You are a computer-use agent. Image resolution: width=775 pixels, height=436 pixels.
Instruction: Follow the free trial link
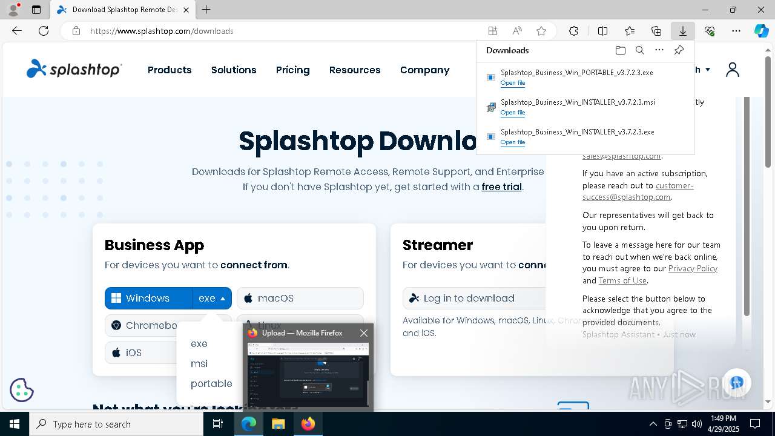(501, 187)
